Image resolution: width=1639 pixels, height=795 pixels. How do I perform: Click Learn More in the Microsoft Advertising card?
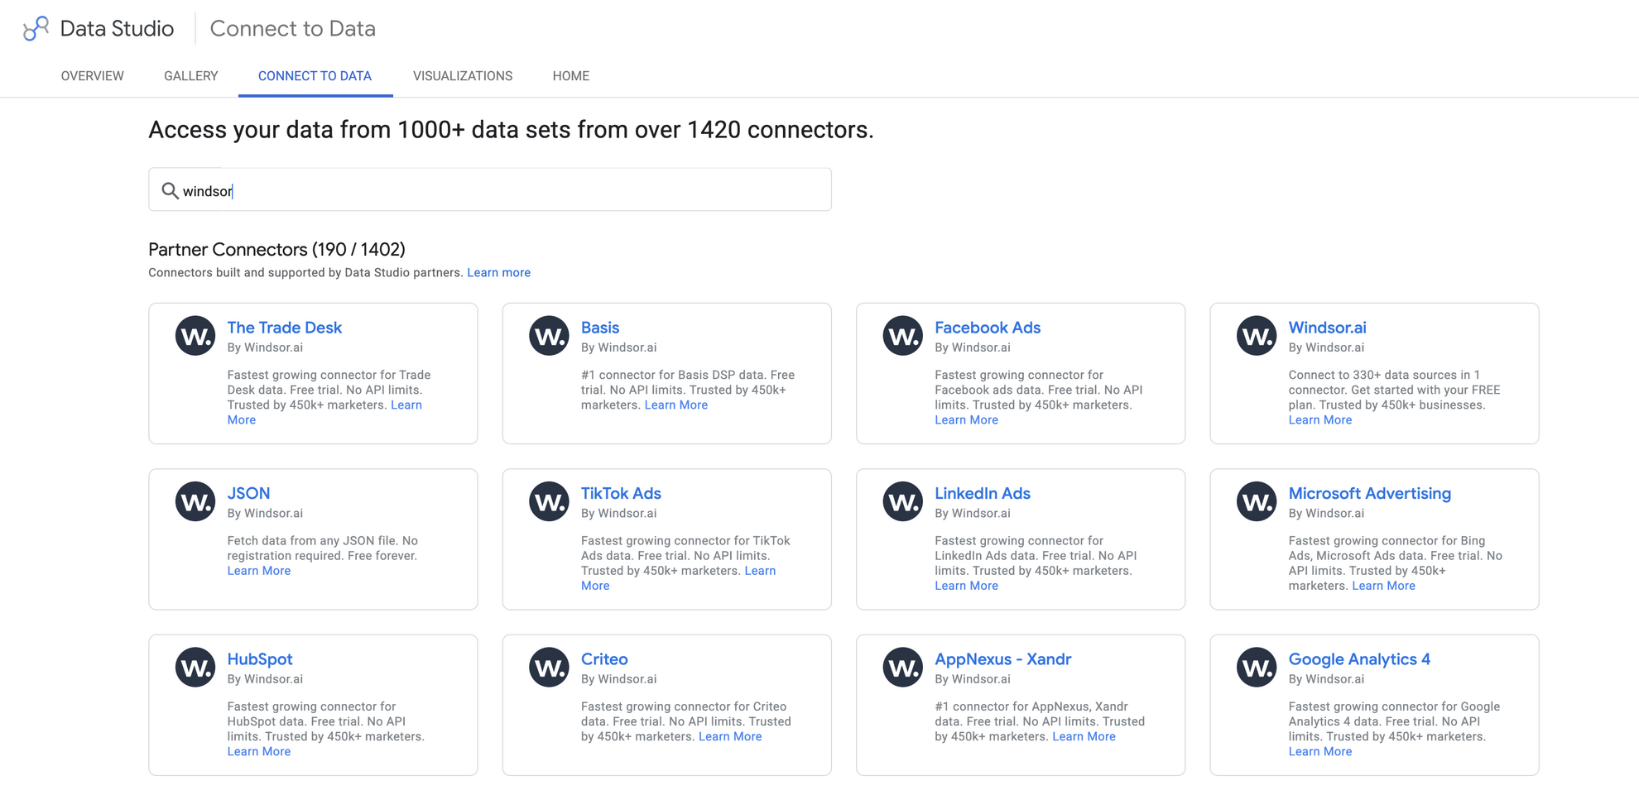tap(1384, 586)
